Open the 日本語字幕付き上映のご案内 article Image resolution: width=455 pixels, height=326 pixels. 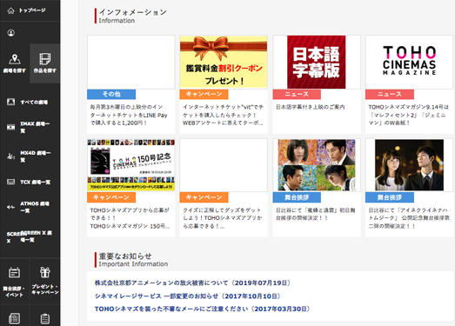[x=311, y=107]
